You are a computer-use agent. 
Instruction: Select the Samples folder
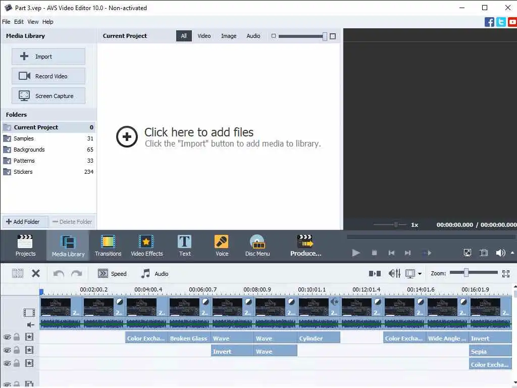pyautogui.click(x=48, y=138)
